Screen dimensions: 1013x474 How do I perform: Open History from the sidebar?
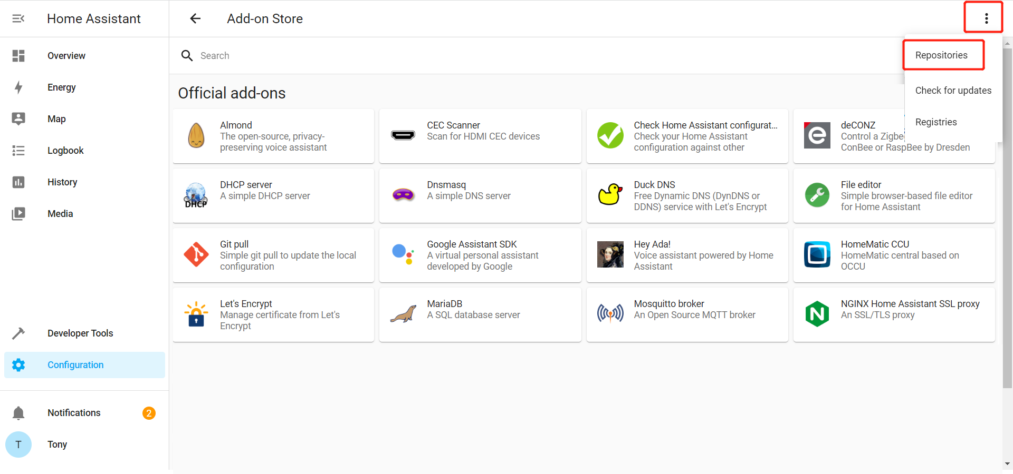pos(84,182)
